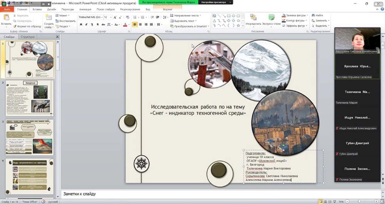Switch to the Вставка ribbon tab
Screen dimensions: 385x204
point(37,9)
